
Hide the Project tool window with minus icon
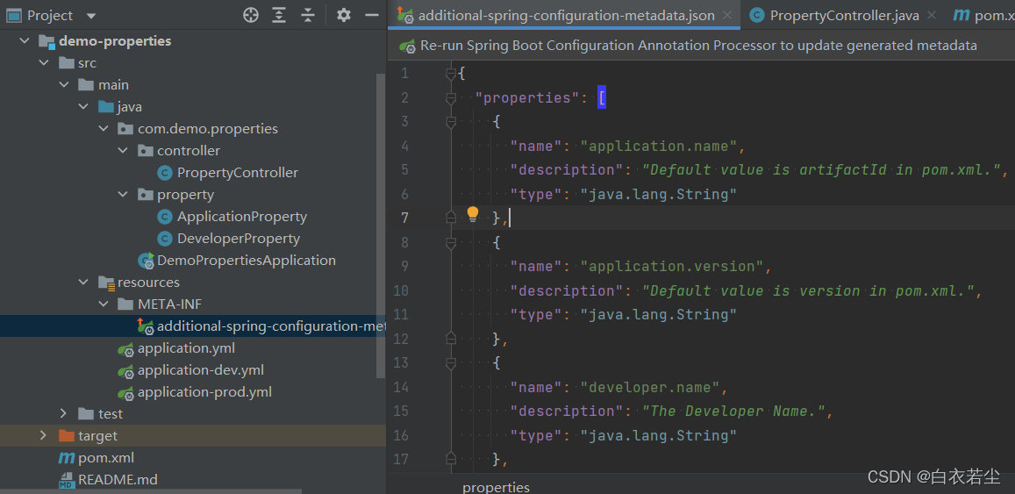pos(372,15)
